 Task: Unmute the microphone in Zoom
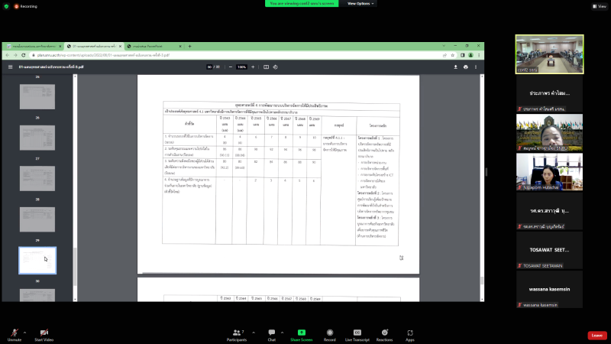14,333
